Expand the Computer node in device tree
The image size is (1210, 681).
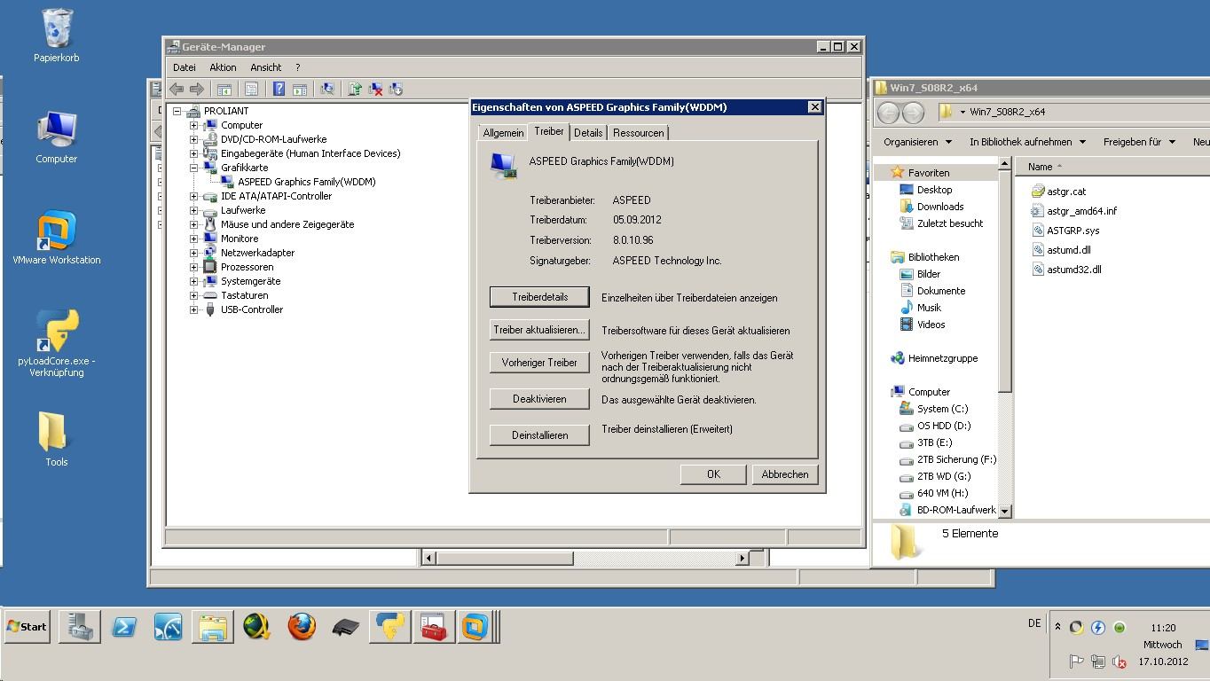(x=193, y=125)
